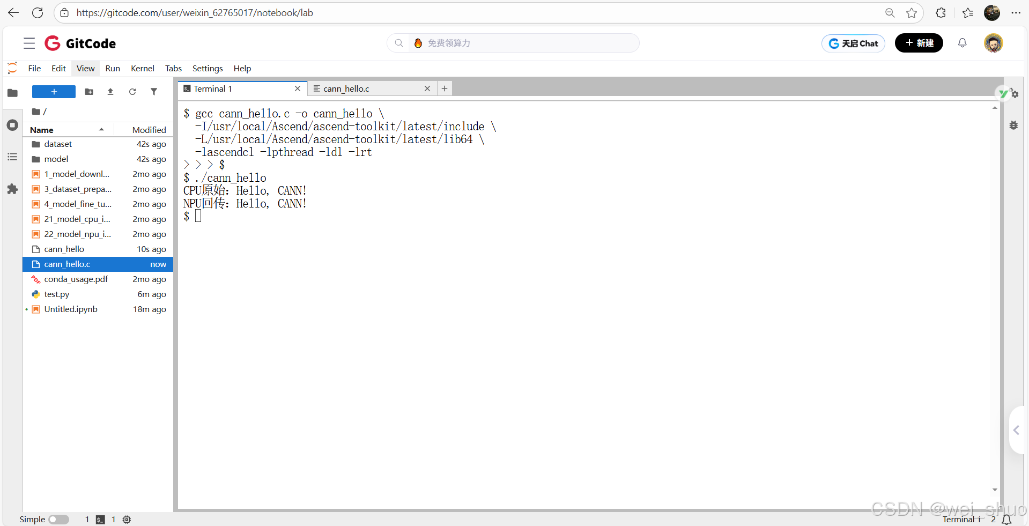Close the cann_hello.c tab

tap(427, 88)
